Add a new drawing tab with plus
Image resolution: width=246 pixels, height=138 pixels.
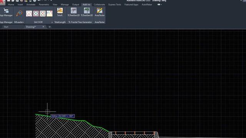(50, 27)
